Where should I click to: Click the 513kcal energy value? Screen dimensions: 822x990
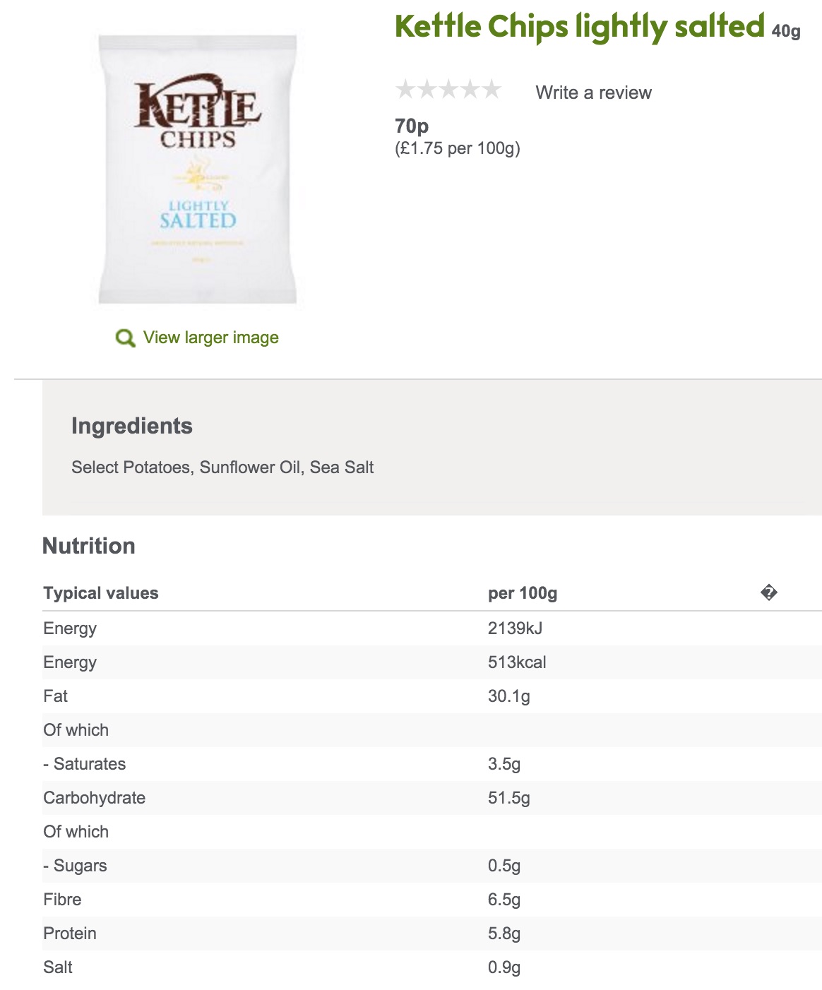[517, 662]
